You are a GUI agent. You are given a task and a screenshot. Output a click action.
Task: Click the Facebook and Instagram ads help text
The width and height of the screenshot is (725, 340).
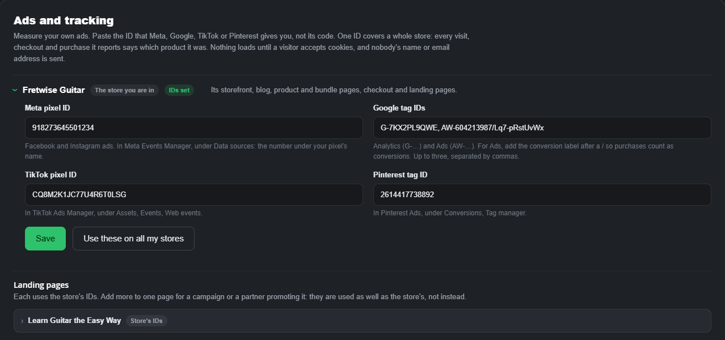coord(186,151)
